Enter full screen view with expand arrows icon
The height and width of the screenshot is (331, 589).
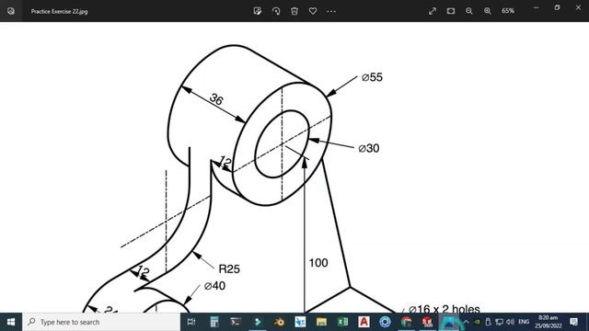coord(433,11)
